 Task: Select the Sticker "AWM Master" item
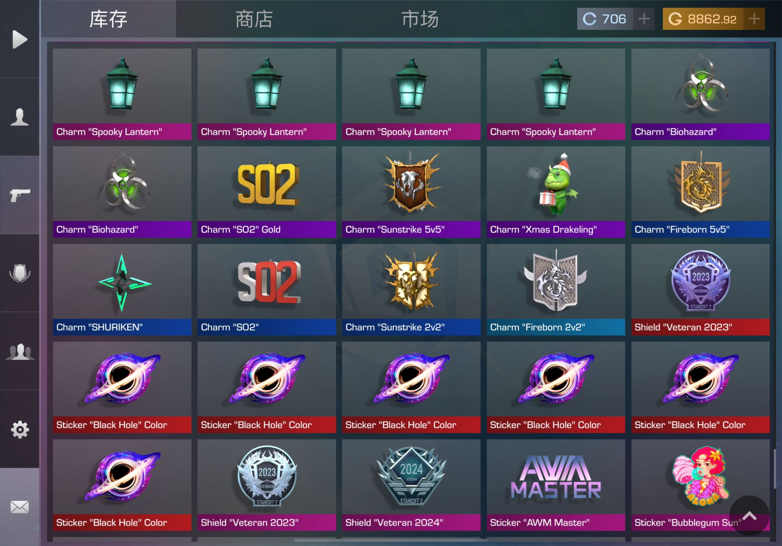pos(556,485)
